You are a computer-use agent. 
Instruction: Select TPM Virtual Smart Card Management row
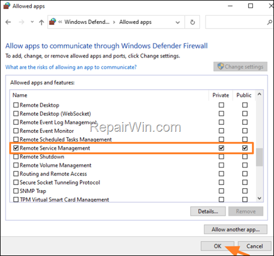pyautogui.click(x=64, y=200)
